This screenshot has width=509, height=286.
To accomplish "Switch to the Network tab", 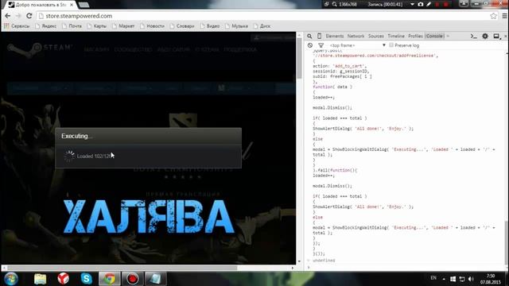I will click(x=356, y=36).
